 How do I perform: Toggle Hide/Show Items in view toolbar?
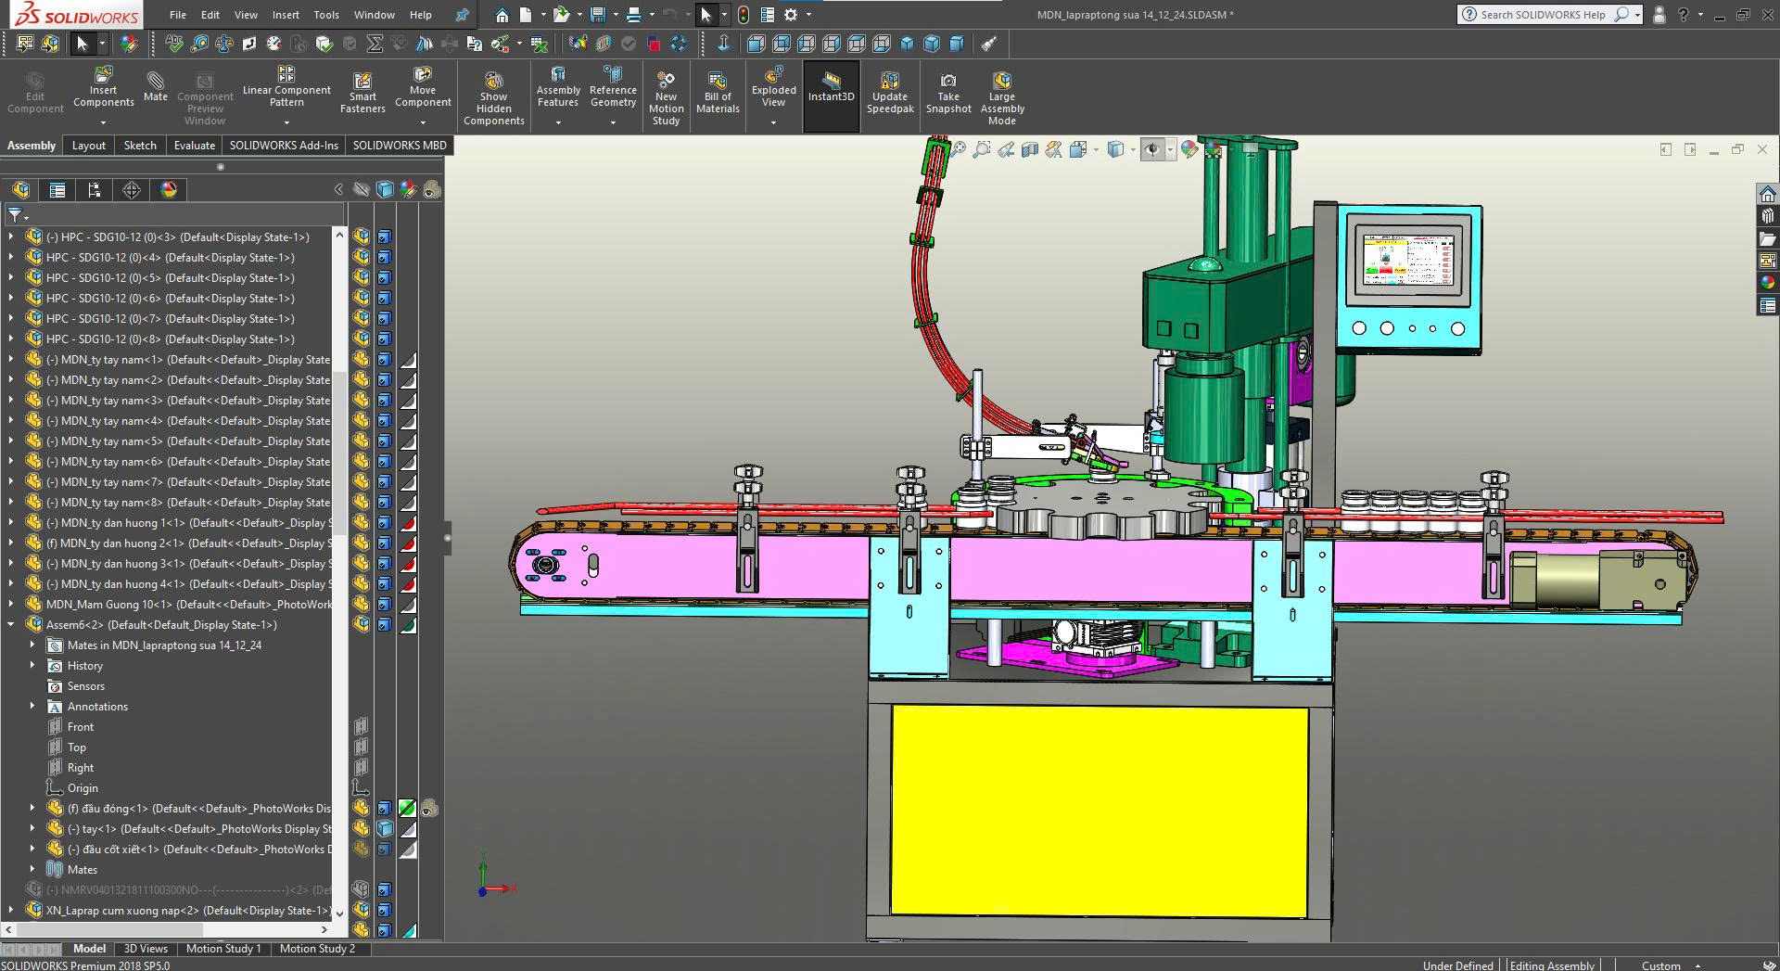coord(1151,149)
